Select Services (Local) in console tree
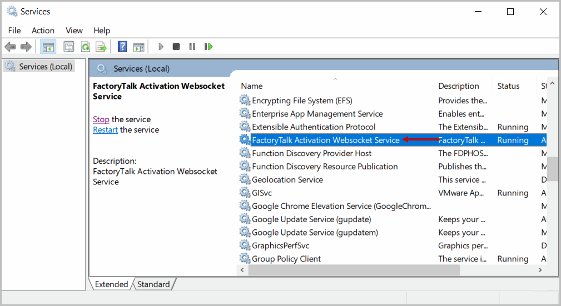Screen dimensions: 561x306 46,67
